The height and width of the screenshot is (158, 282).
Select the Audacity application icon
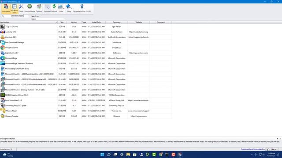[3, 32]
